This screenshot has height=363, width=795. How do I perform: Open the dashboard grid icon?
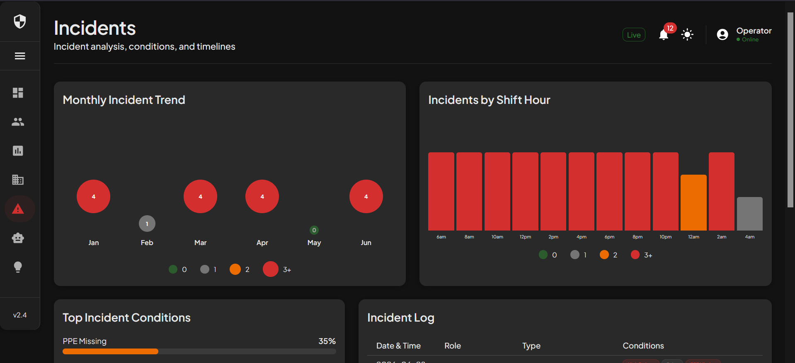(18, 93)
